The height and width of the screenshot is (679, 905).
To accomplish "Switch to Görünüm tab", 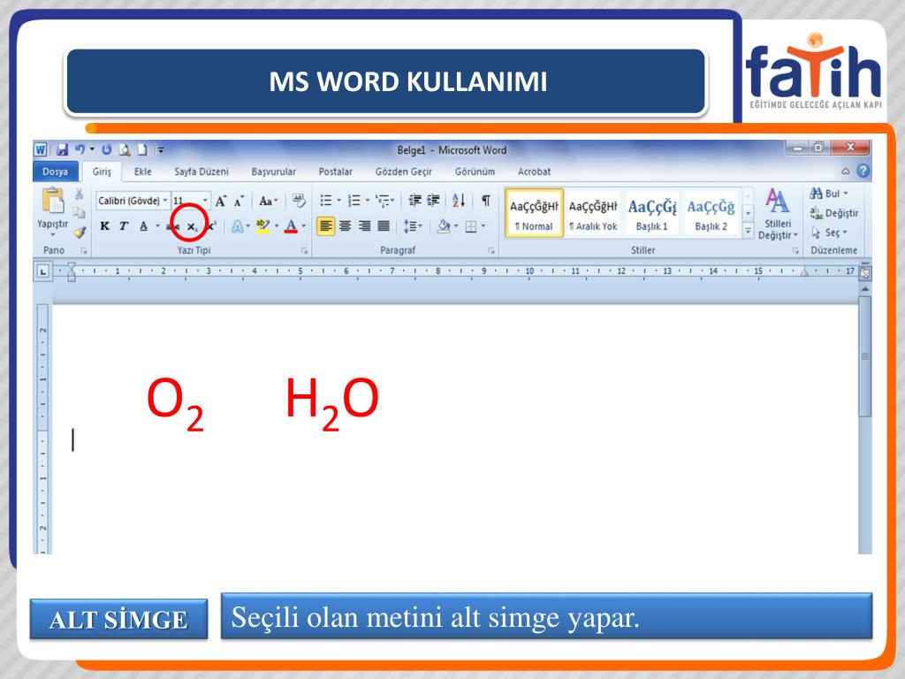I will coord(475,172).
